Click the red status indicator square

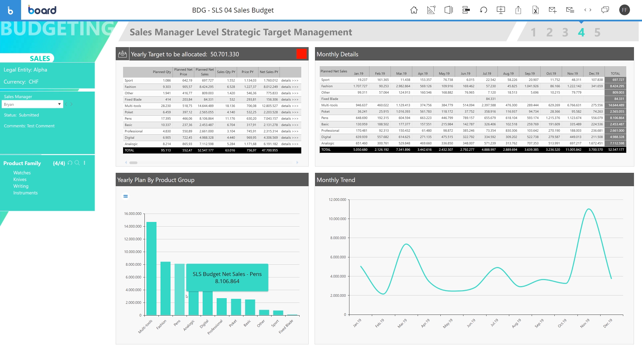tap(301, 54)
